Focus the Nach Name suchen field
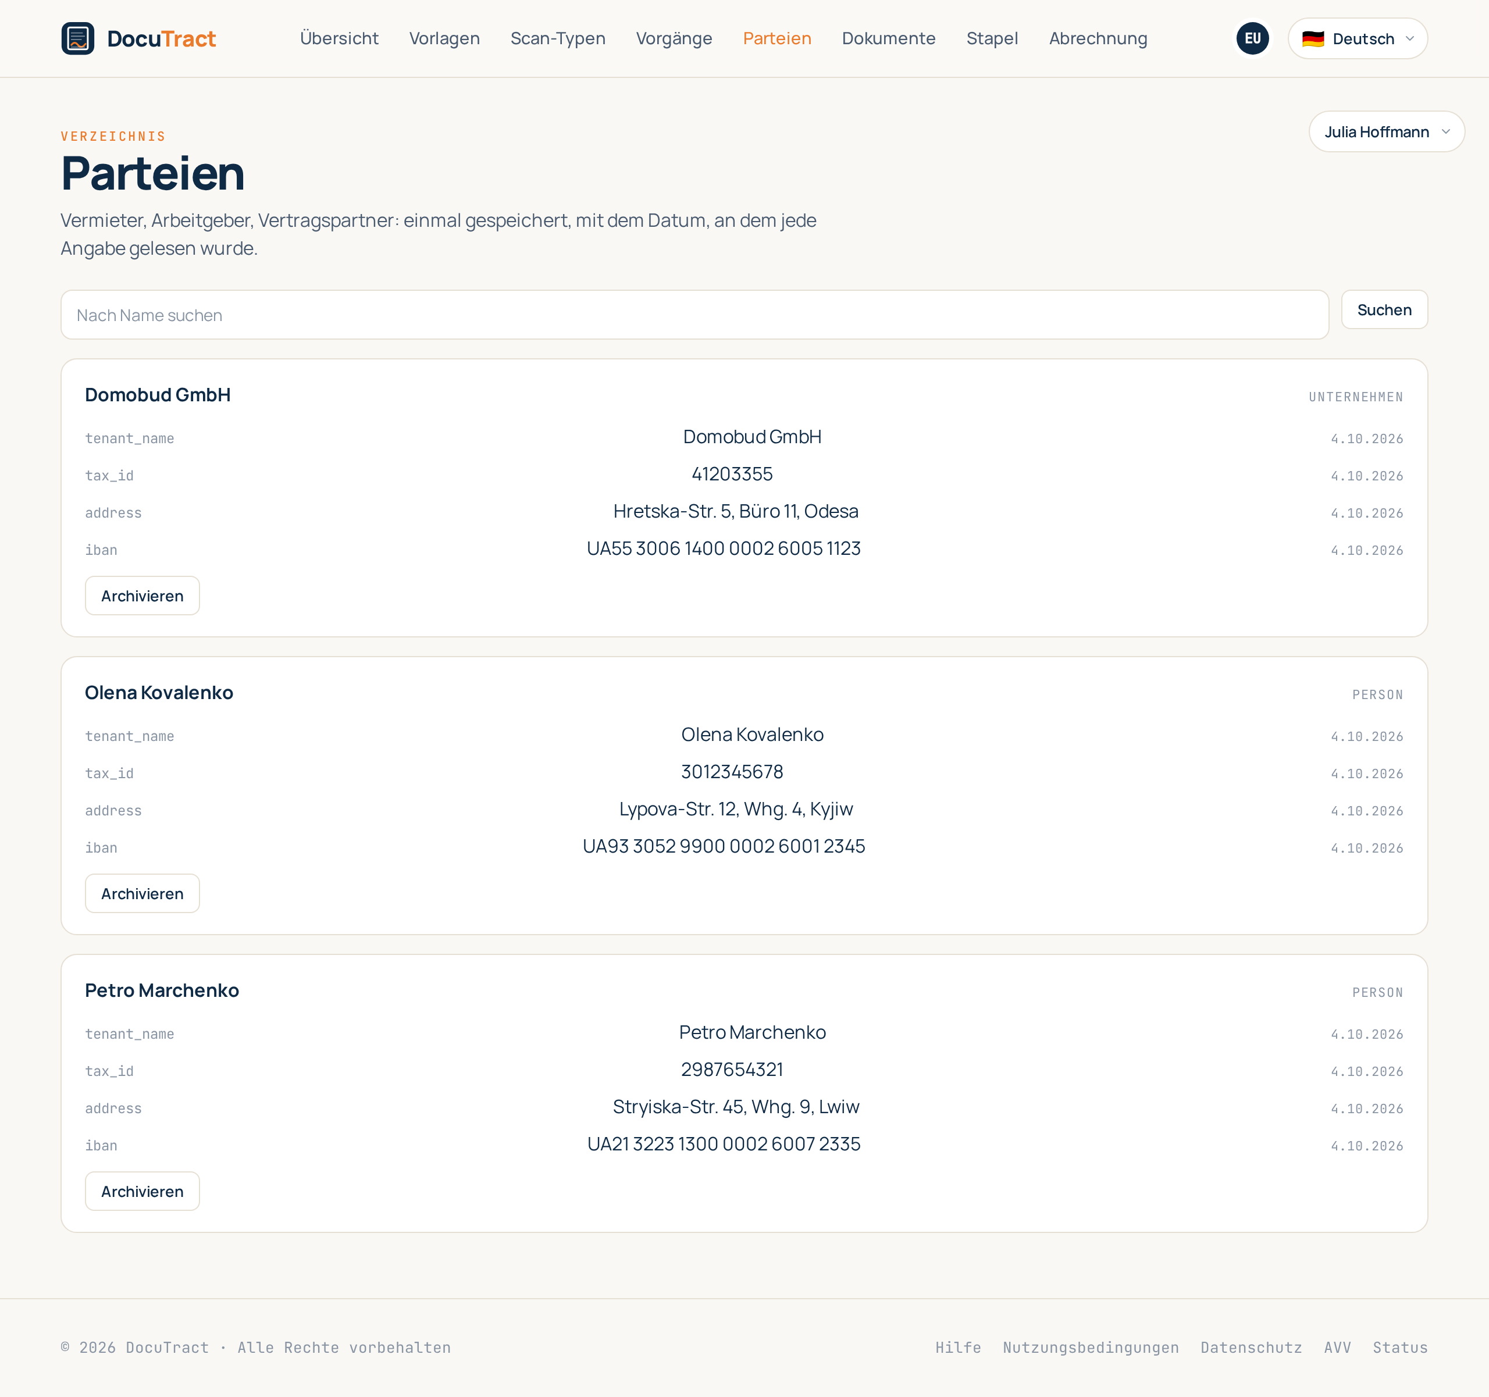This screenshot has width=1489, height=1397. (694, 315)
